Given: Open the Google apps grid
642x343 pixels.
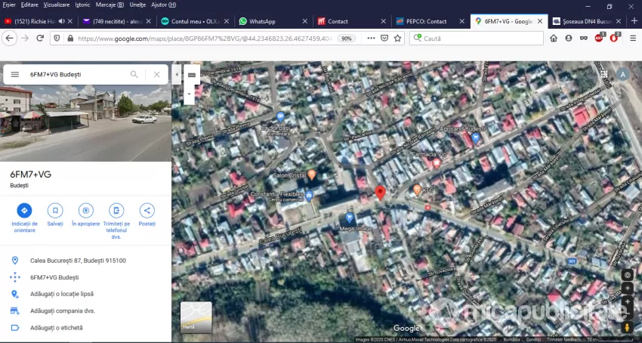Looking at the screenshot, I should click(604, 74).
